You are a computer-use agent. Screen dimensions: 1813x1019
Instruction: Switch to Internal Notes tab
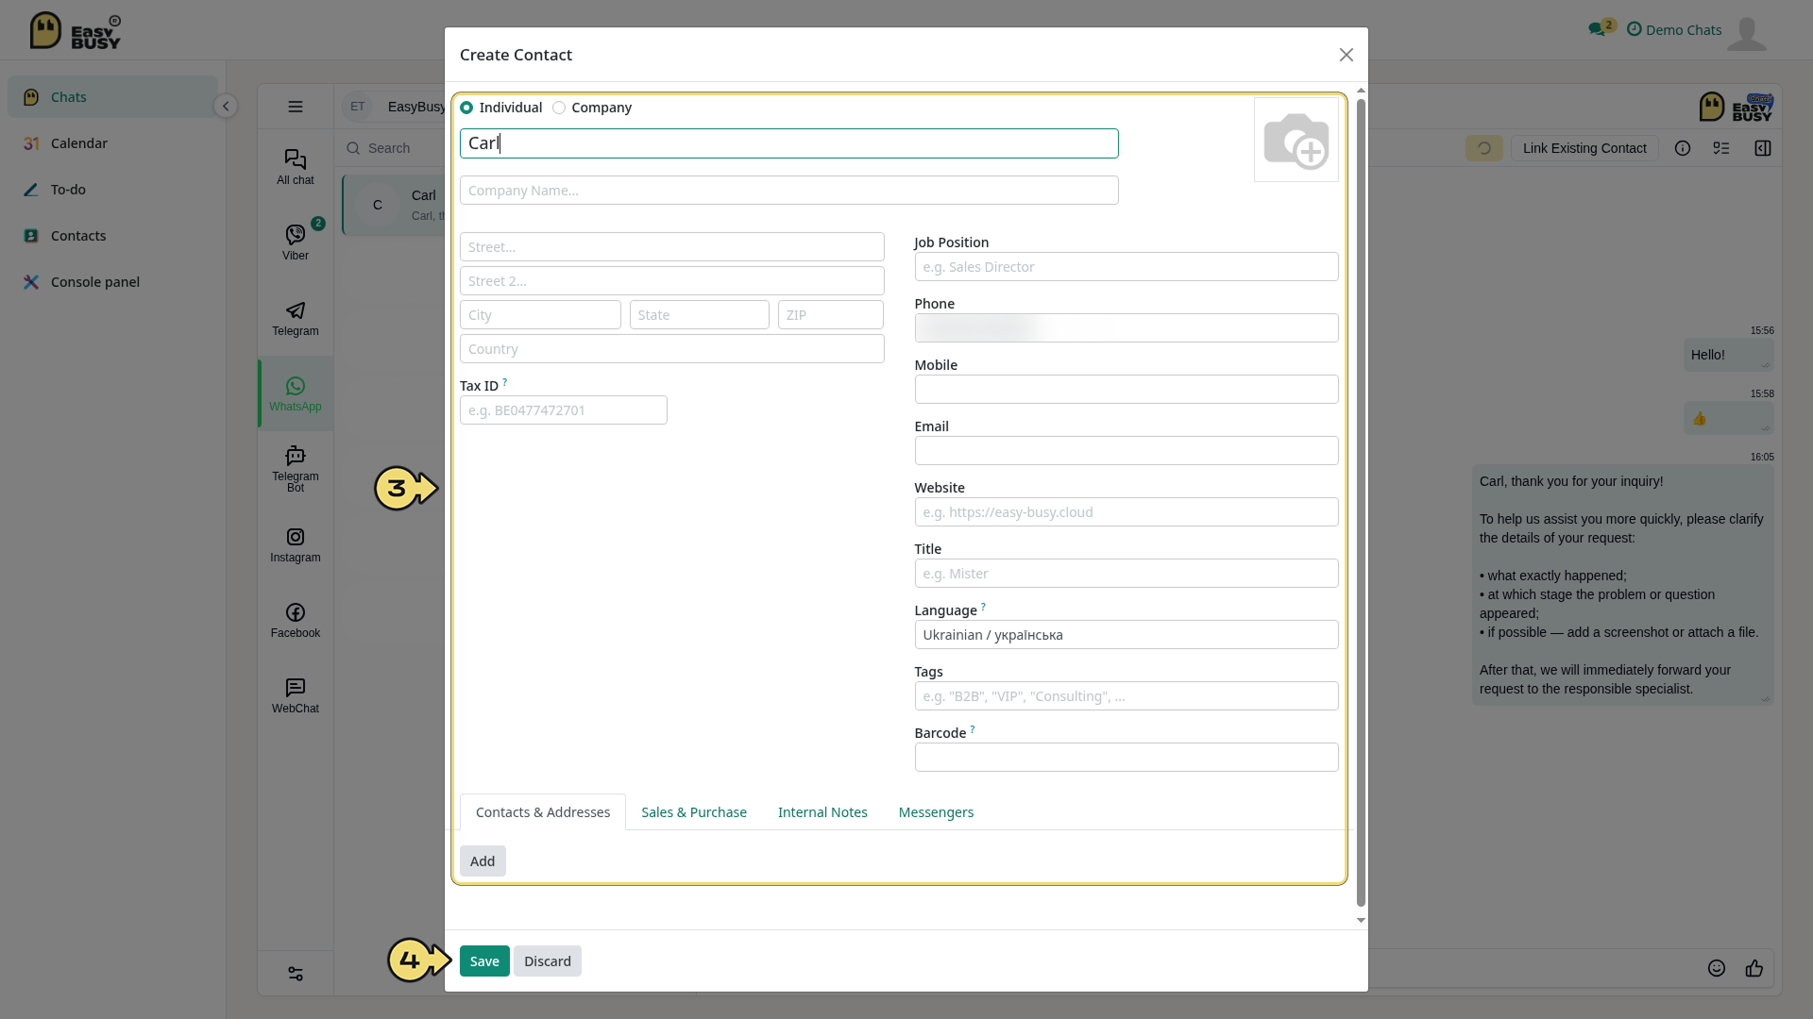click(822, 812)
